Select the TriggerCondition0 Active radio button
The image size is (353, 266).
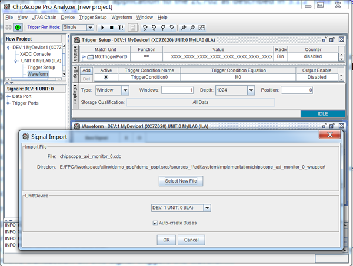pyautogui.click(x=106, y=78)
